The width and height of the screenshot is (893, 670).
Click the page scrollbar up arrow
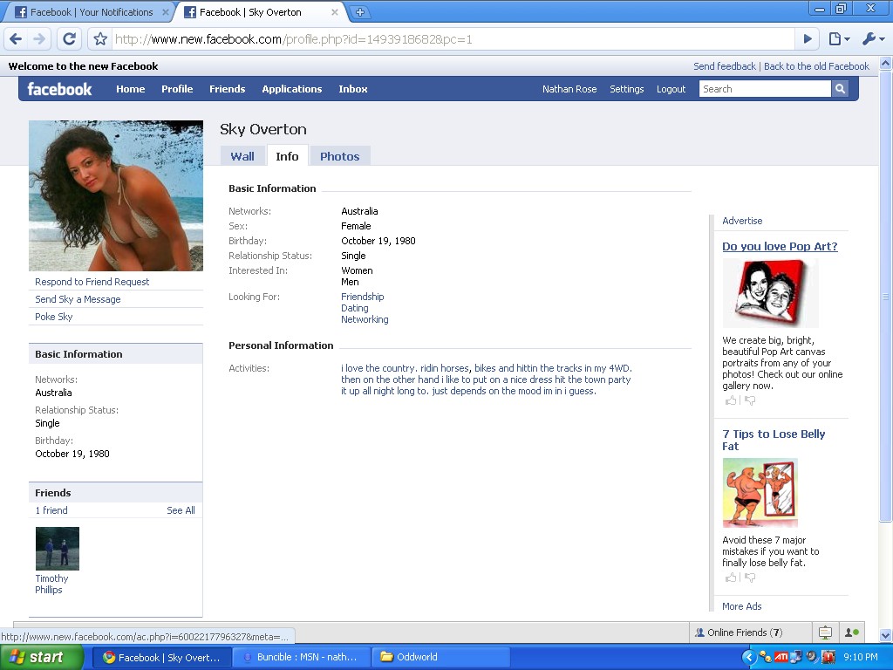pos(886,63)
